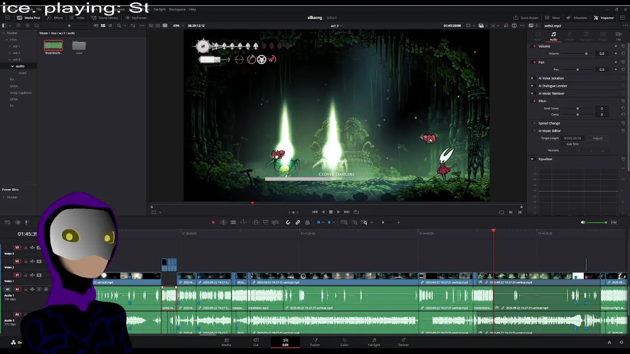Collapse the audio bin

tap(13, 66)
